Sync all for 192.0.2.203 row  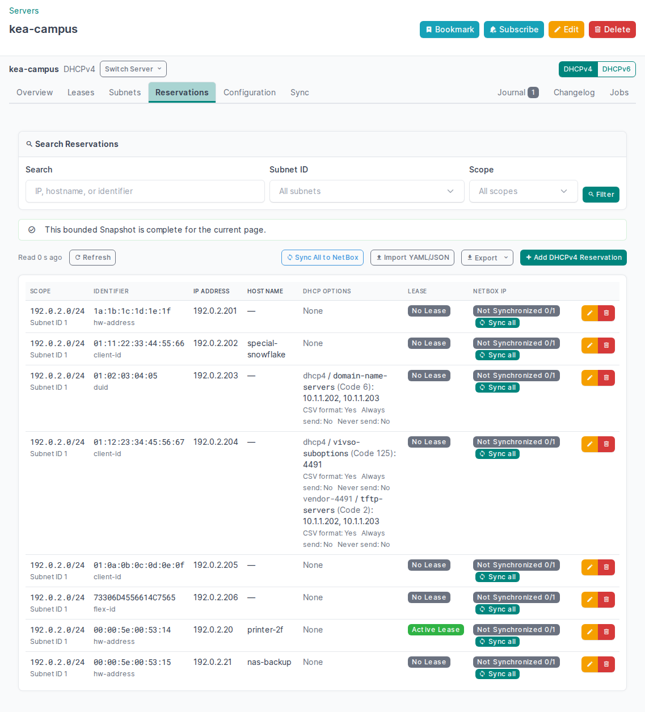coord(498,387)
